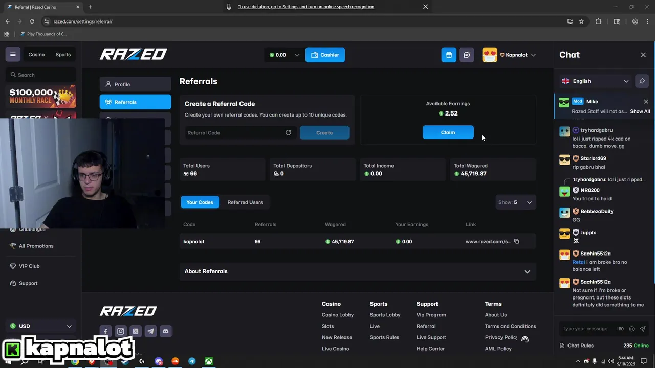The height and width of the screenshot is (368, 655).
Task: Open new browser tab
Action: coord(90,7)
